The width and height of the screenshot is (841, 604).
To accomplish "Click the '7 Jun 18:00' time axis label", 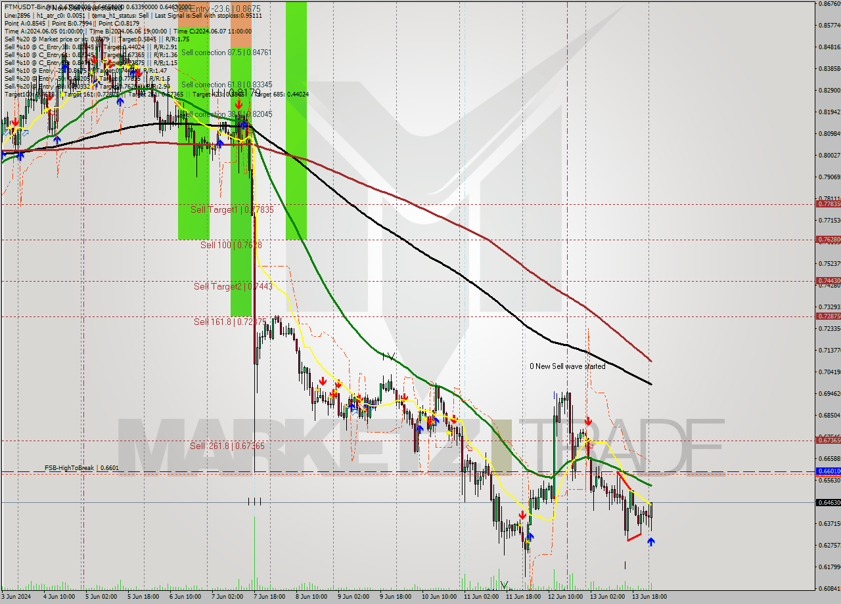I will pos(269,597).
